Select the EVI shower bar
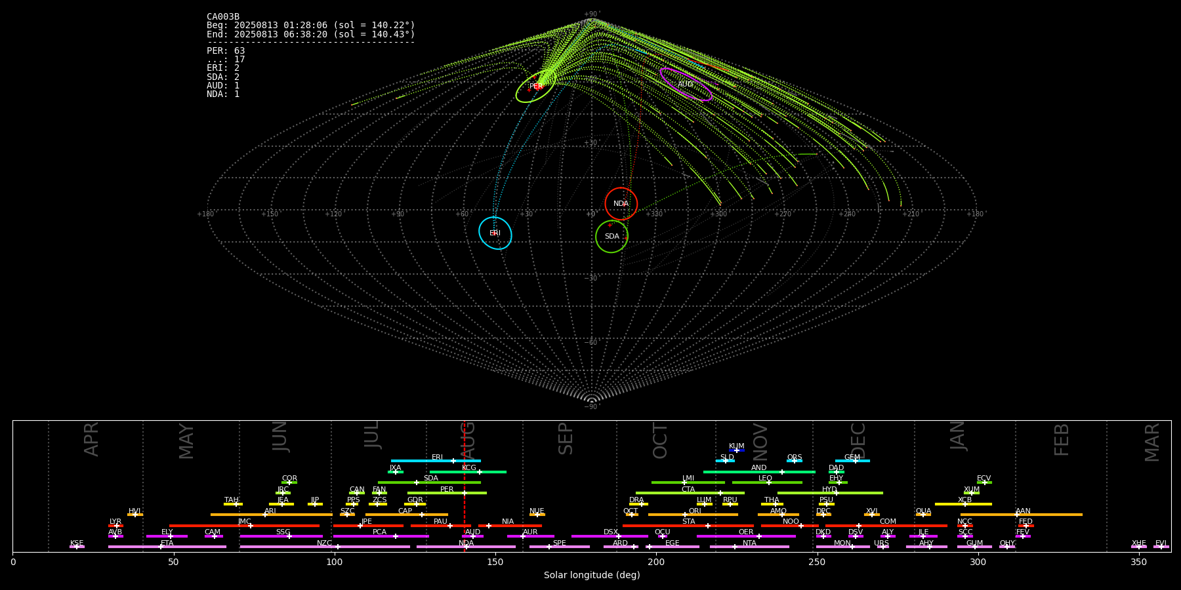Screen dimensions: 1181x590 [x=1161, y=547]
